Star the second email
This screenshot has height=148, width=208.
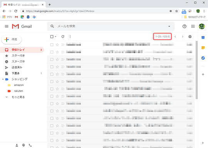[x=57, y=52]
